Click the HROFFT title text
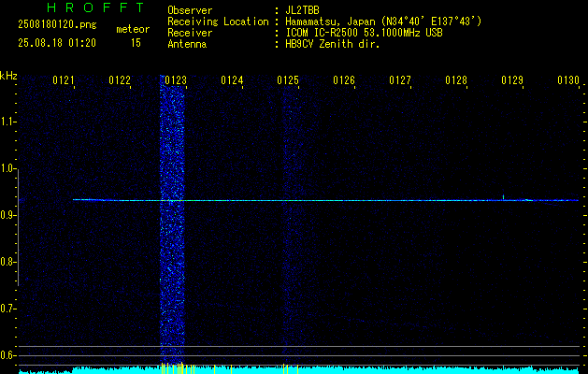The width and height of the screenshot is (588, 374). (x=95, y=7)
